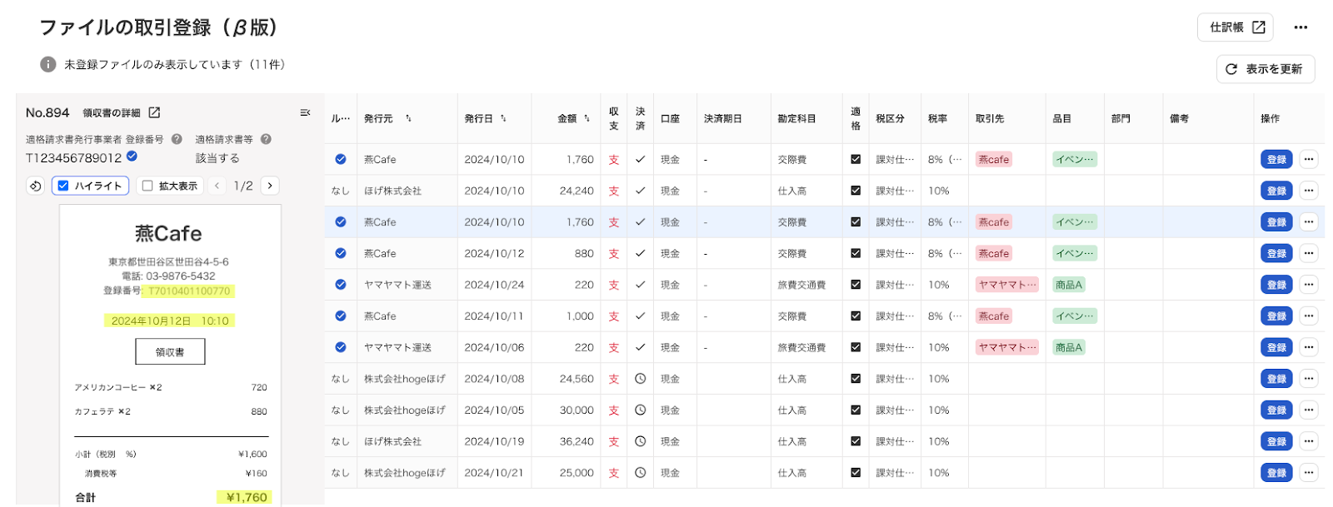
Task: Toggle the ハイライト checkbox
Action: 63,186
